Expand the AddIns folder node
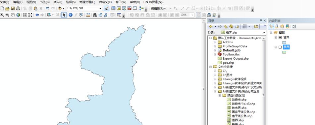Image resolution: width=315 pixels, height=125 pixels. pyautogui.click(x=215, y=42)
